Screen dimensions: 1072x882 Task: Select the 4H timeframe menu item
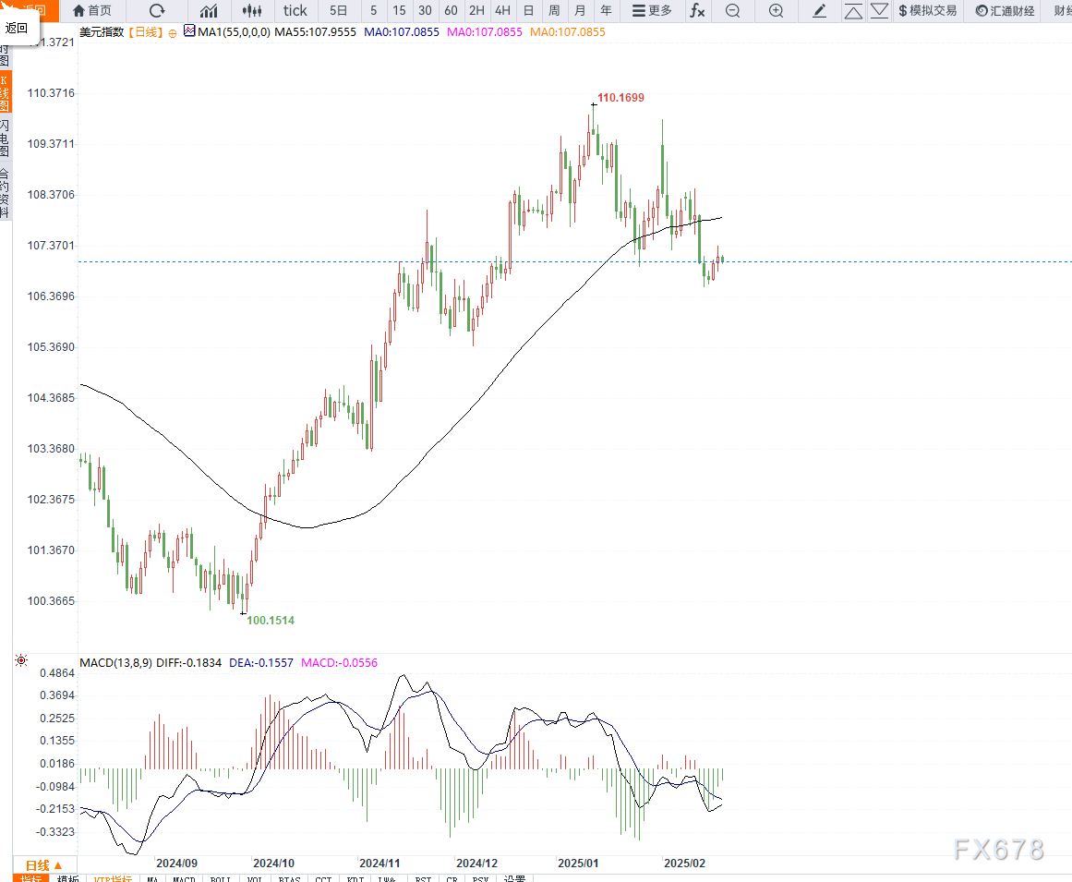[501, 11]
